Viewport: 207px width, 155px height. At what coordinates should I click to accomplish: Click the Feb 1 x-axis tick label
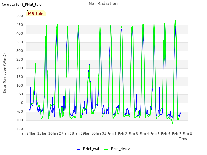click(x=112, y=134)
